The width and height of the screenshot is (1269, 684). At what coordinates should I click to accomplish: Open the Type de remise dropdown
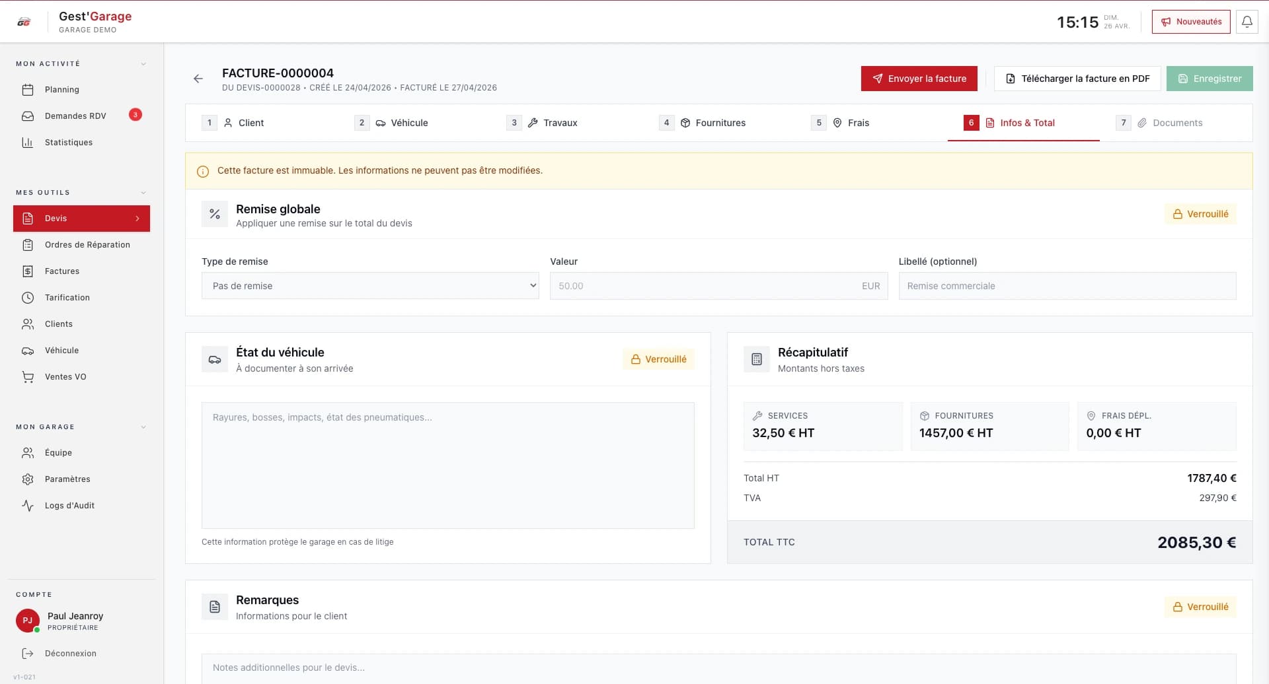pyautogui.click(x=370, y=286)
